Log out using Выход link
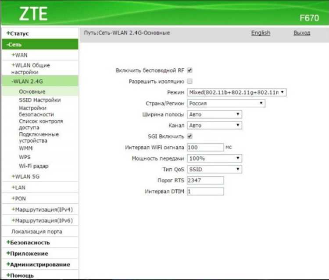The image size is (329, 280). 302,33
